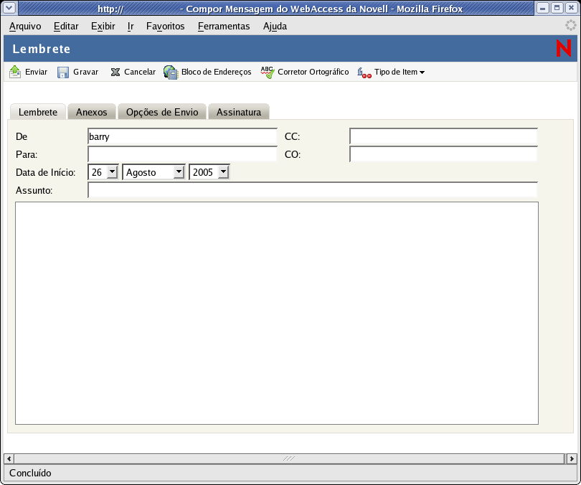Click the De field containing barry

click(182, 136)
